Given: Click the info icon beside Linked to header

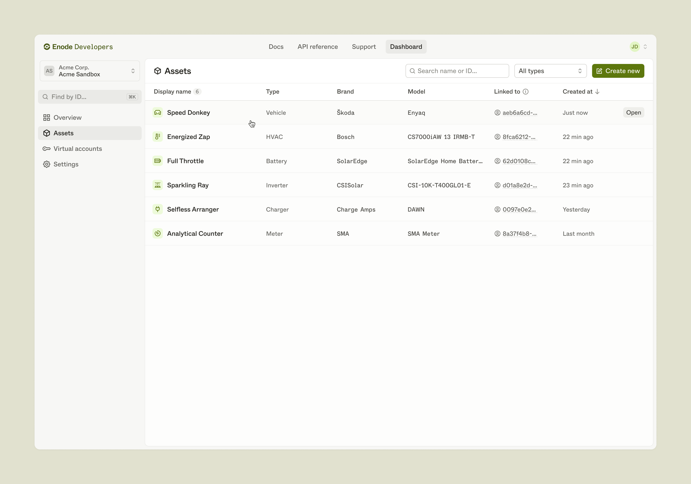Looking at the screenshot, I should (x=525, y=92).
